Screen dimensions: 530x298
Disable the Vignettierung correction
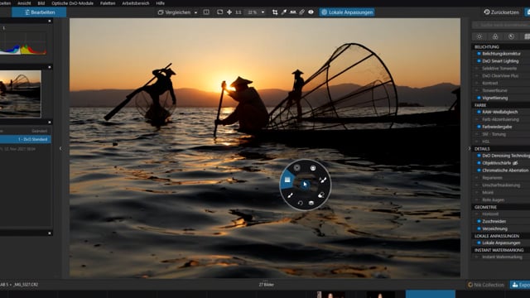click(479, 98)
